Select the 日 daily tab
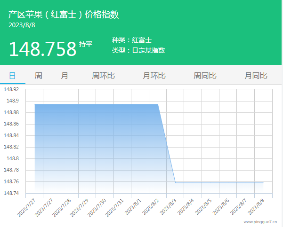The width and height of the screenshot is (283, 227). coord(12,76)
